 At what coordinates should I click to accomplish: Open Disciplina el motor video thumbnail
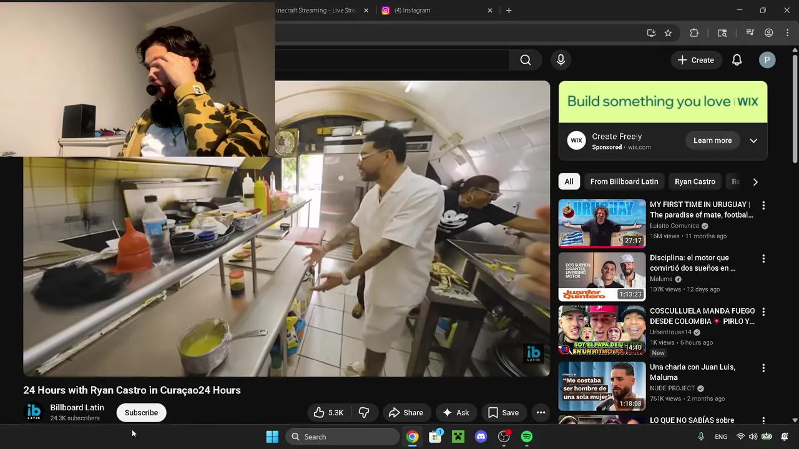click(x=602, y=276)
